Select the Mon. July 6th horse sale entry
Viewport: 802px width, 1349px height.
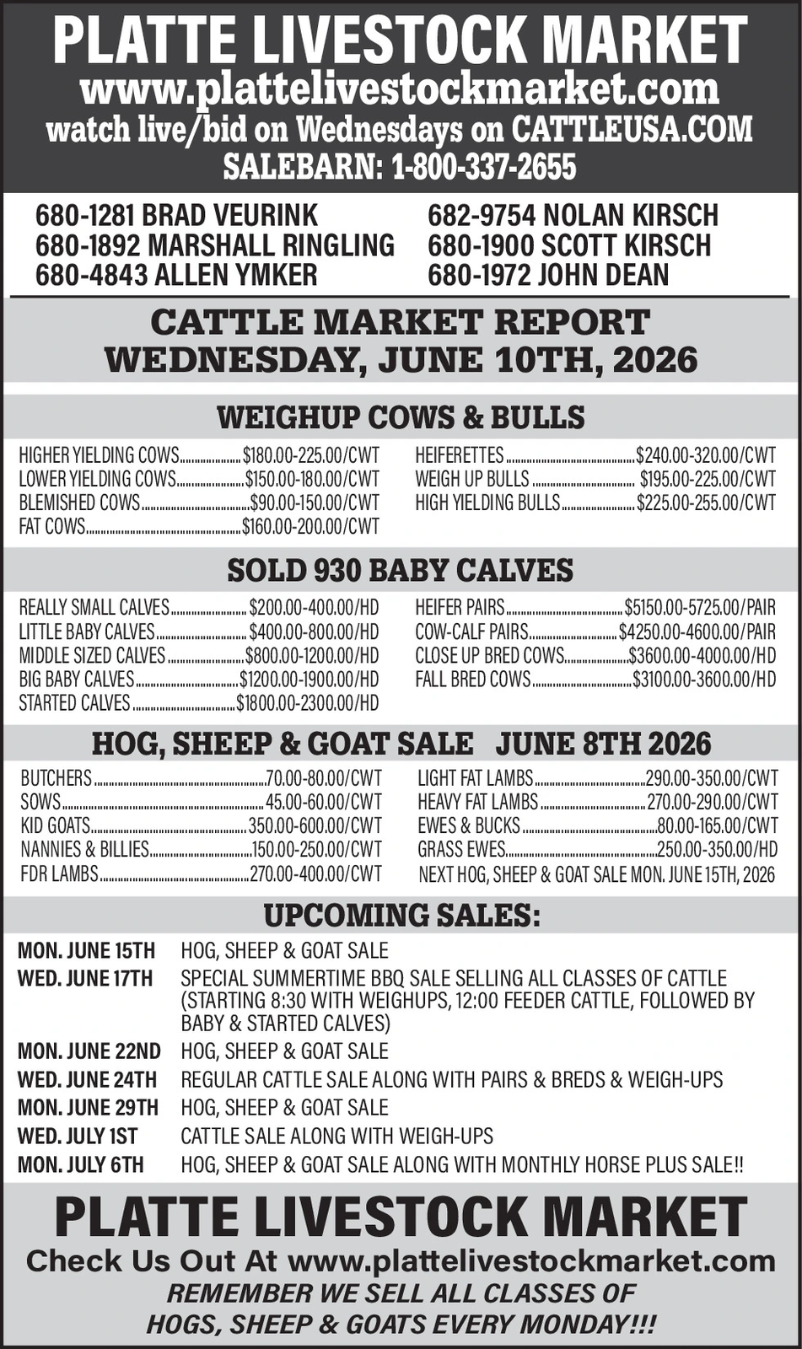381,1165
